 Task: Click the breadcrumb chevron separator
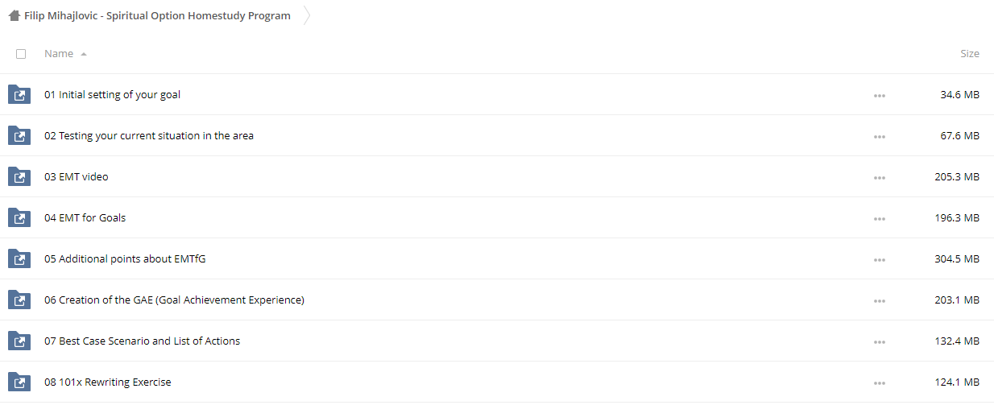click(x=307, y=15)
